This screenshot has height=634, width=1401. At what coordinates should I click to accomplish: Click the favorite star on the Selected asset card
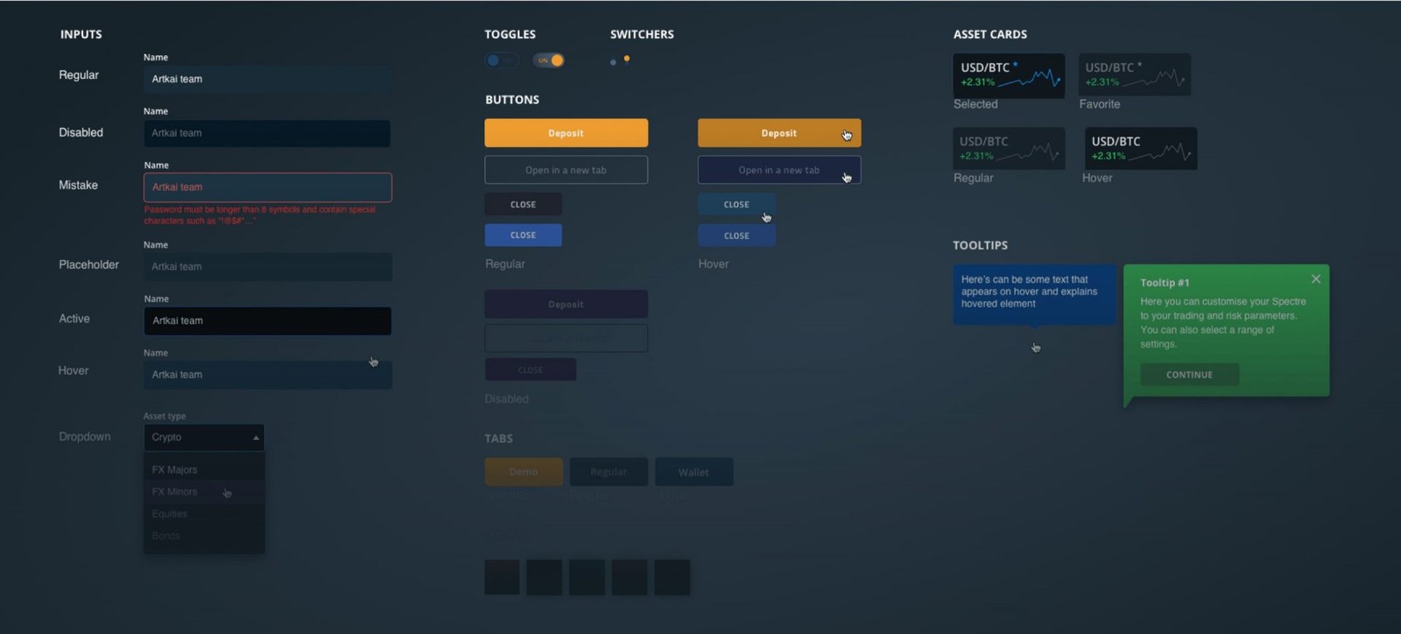[x=1016, y=65]
